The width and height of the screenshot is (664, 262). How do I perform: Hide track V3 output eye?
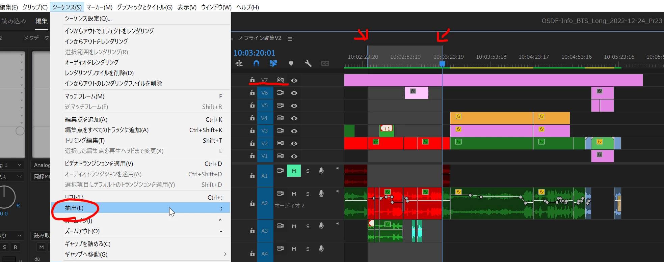[294, 131]
